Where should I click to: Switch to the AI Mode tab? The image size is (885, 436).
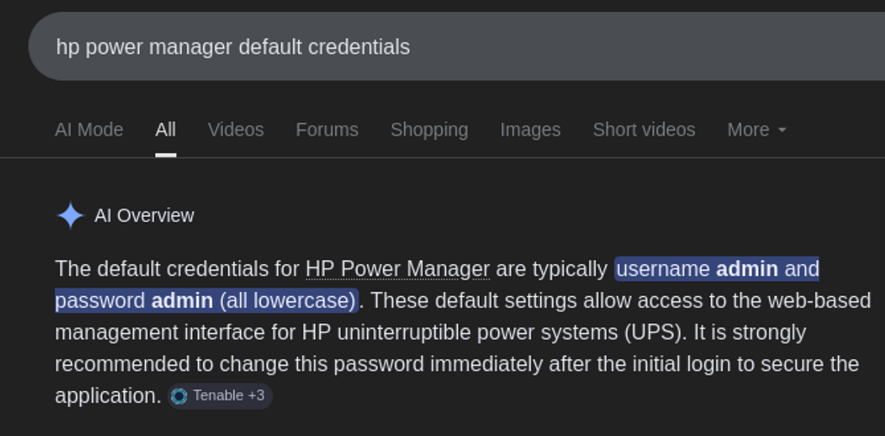pos(89,130)
